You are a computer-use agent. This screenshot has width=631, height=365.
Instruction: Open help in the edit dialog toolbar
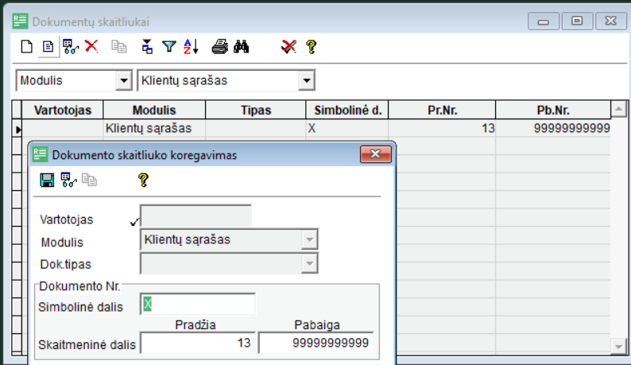(x=143, y=181)
